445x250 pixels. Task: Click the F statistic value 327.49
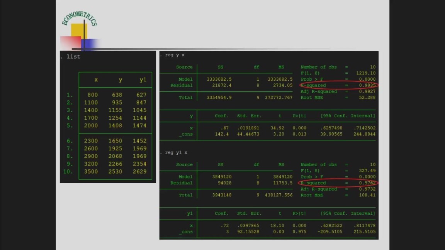(x=367, y=171)
